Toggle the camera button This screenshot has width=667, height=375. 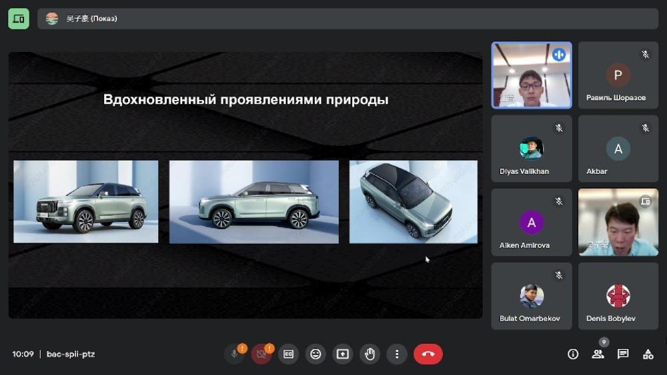[x=261, y=354]
